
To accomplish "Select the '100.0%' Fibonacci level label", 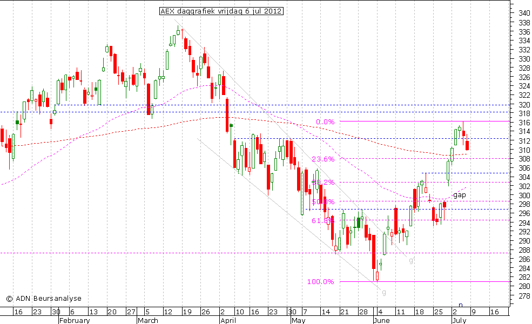I will (x=321, y=281).
